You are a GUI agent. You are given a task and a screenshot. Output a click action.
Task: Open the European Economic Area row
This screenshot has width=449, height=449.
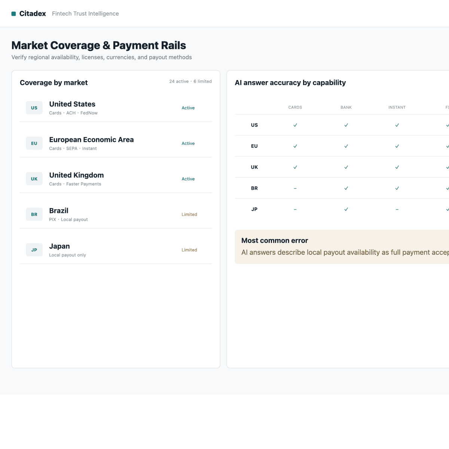click(116, 143)
